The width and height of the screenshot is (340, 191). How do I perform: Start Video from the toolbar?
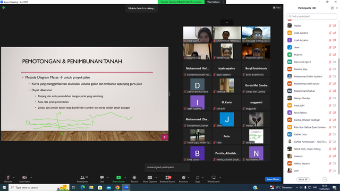[x=24, y=179]
